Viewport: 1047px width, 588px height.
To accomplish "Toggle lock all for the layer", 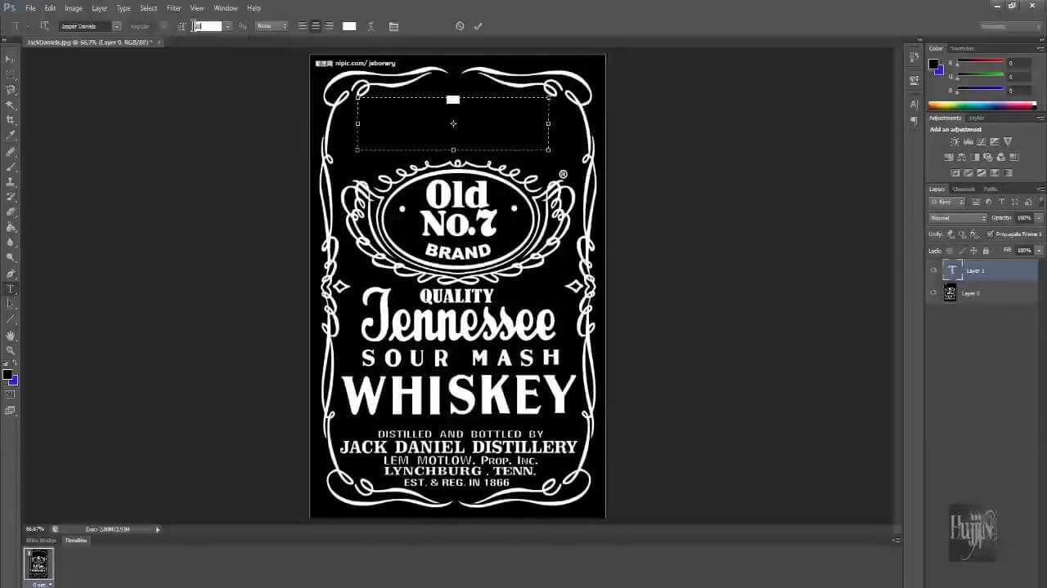I will click(986, 251).
